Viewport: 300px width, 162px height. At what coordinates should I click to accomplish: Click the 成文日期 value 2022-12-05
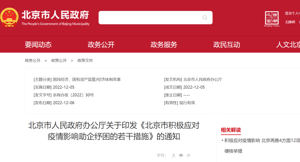pos(194,87)
